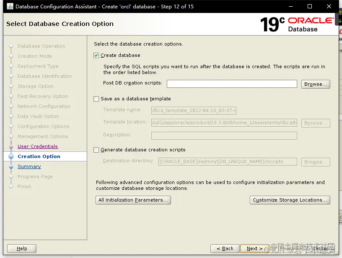Minimize the Database Configuration Assistant window

[291, 6]
